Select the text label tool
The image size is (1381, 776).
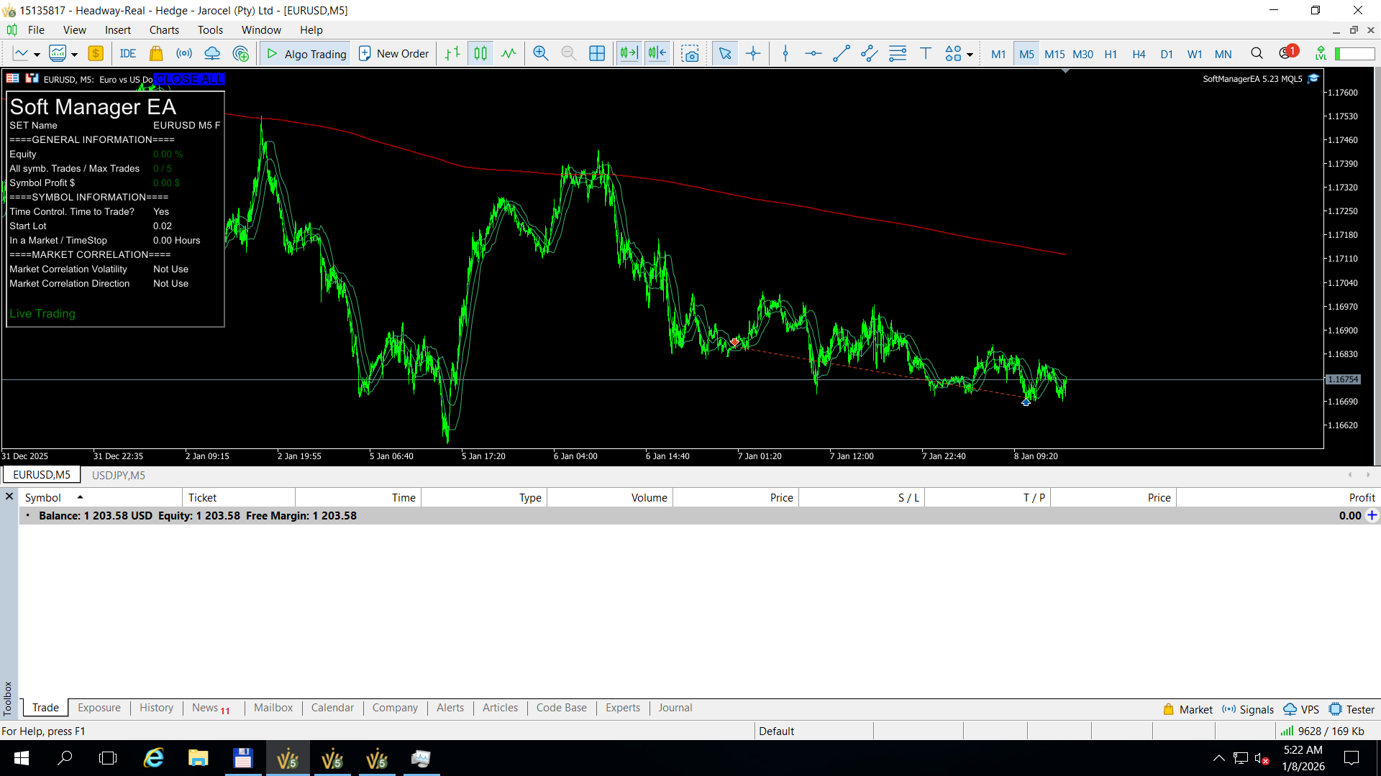926,53
